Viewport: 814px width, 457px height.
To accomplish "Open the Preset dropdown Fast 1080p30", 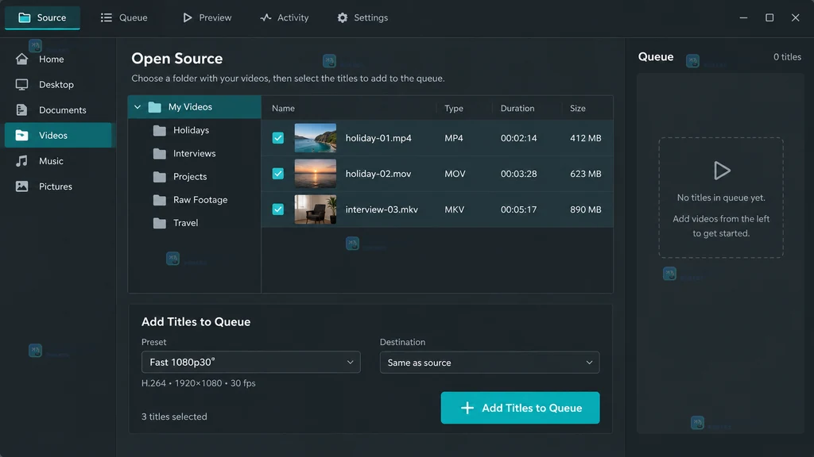I will tap(250, 362).
